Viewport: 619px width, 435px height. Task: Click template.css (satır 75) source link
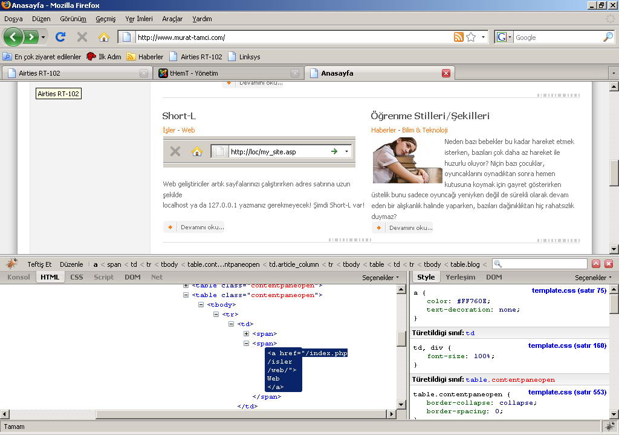tap(568, 290)
